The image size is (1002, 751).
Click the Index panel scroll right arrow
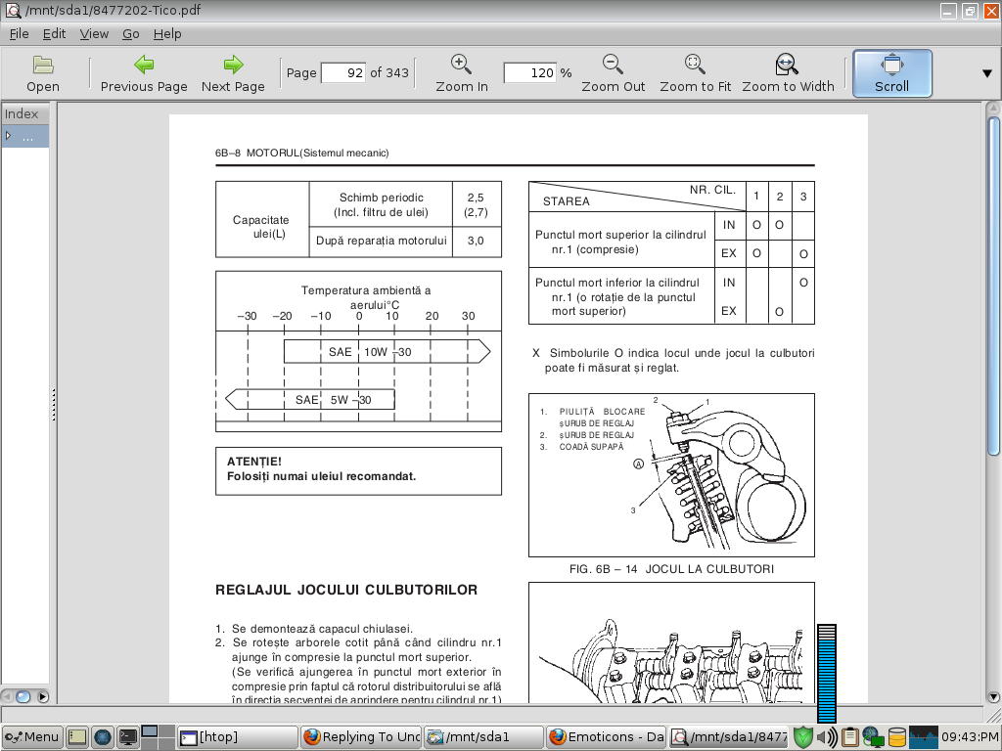43,696
